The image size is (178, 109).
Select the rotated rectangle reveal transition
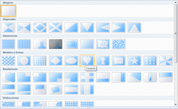point(56,89)
